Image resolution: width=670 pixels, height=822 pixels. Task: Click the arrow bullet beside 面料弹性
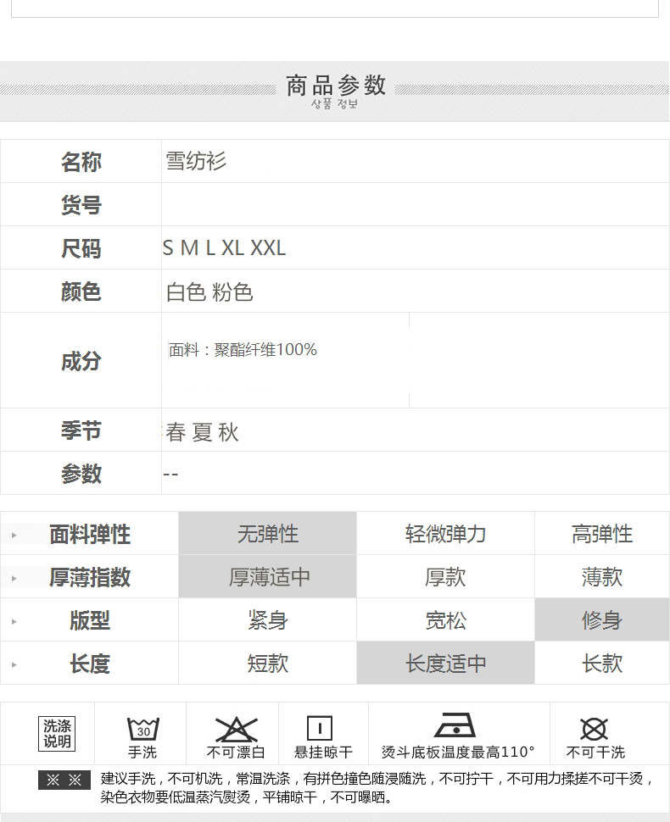(x=14, y=536)
